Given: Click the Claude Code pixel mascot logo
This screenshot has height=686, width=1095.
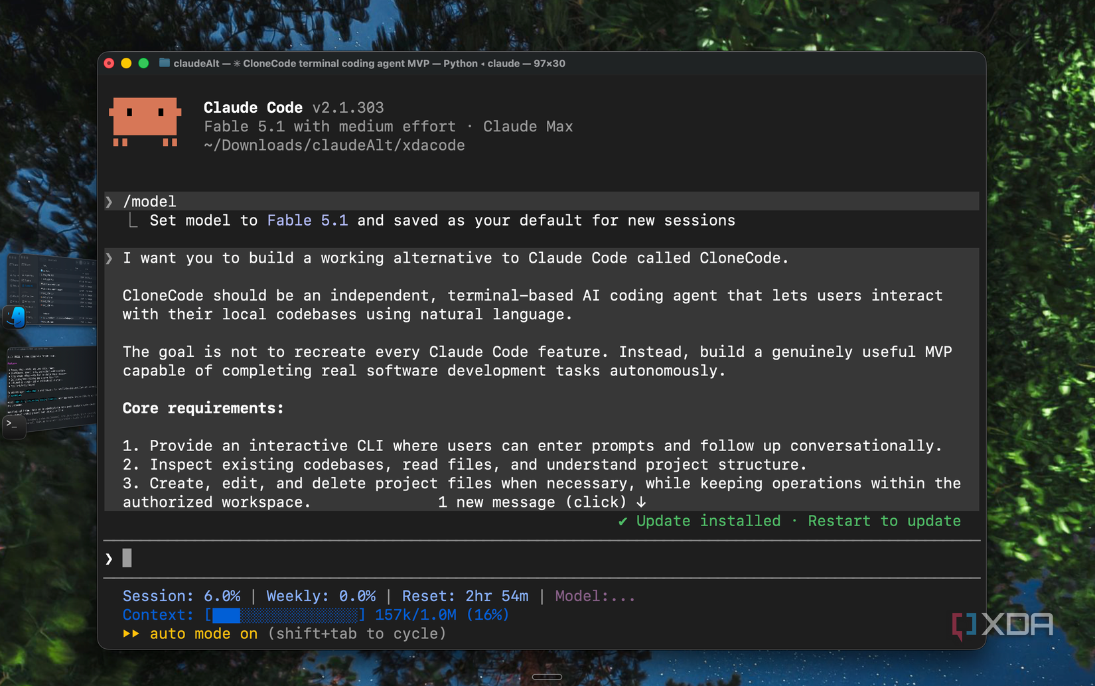Looking at the screenshot, I should (x=145, y=122).
